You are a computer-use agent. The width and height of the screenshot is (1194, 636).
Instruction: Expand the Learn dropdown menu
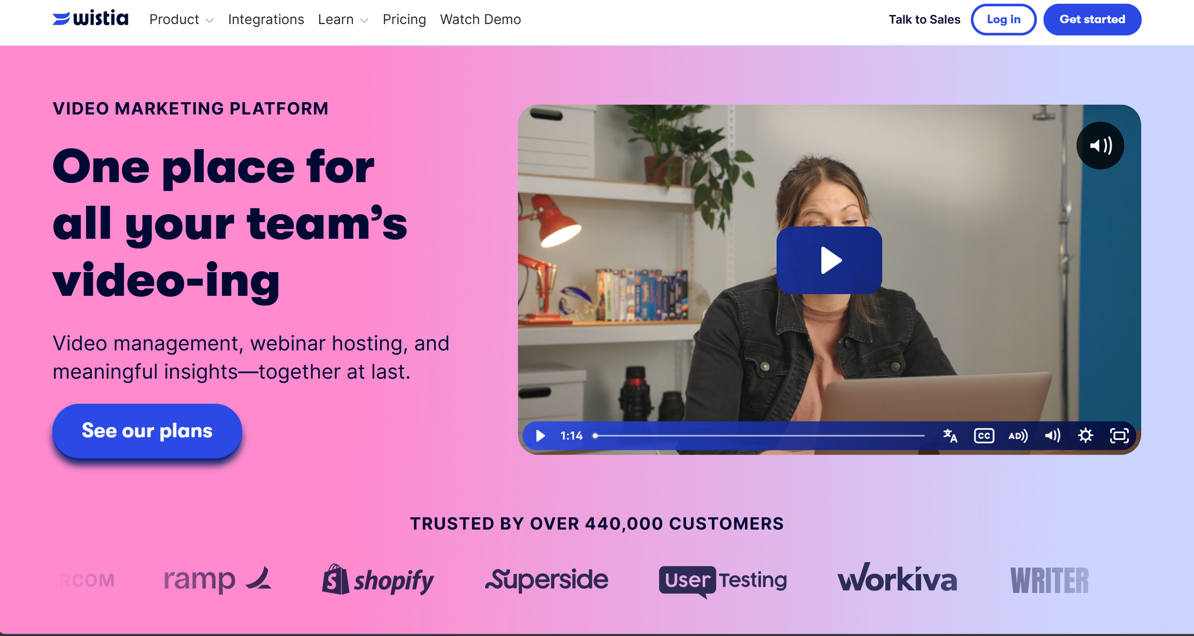343,19
